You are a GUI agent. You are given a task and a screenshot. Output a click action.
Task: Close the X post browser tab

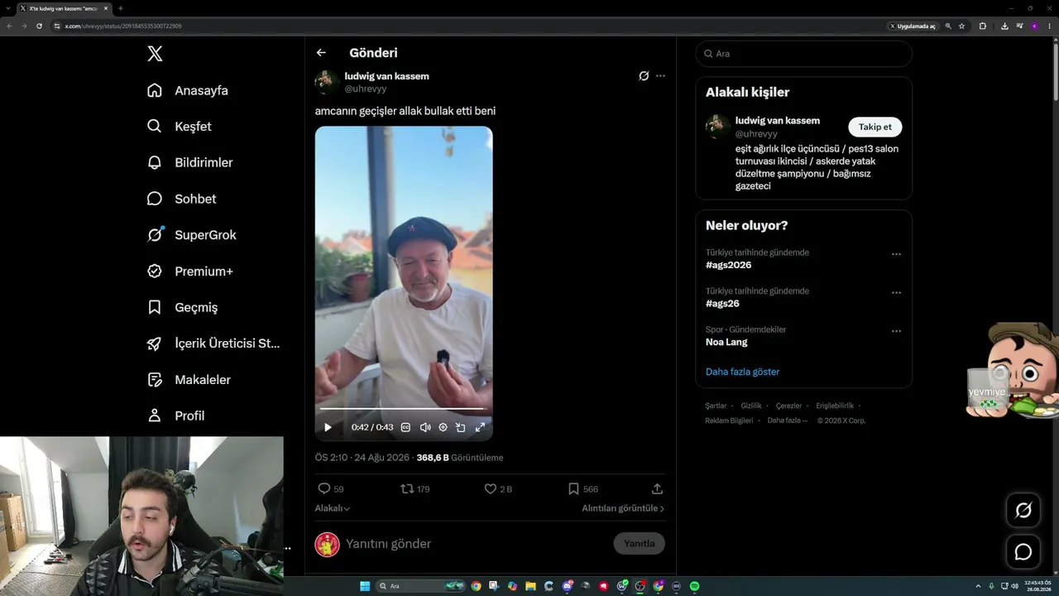coord(106,8)
